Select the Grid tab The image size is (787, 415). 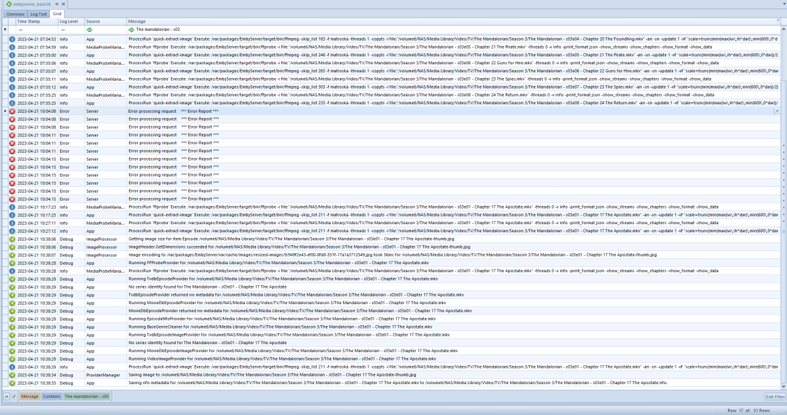[x=58, y=14]
